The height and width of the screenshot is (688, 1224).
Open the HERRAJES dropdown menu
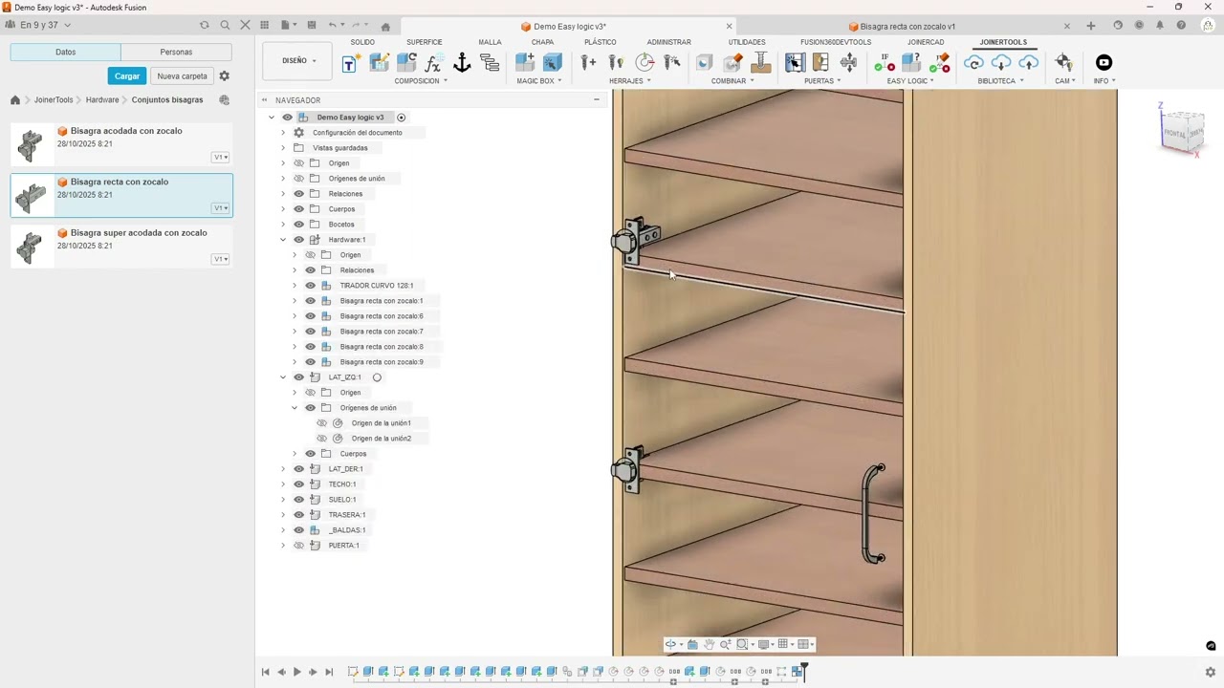629,80
